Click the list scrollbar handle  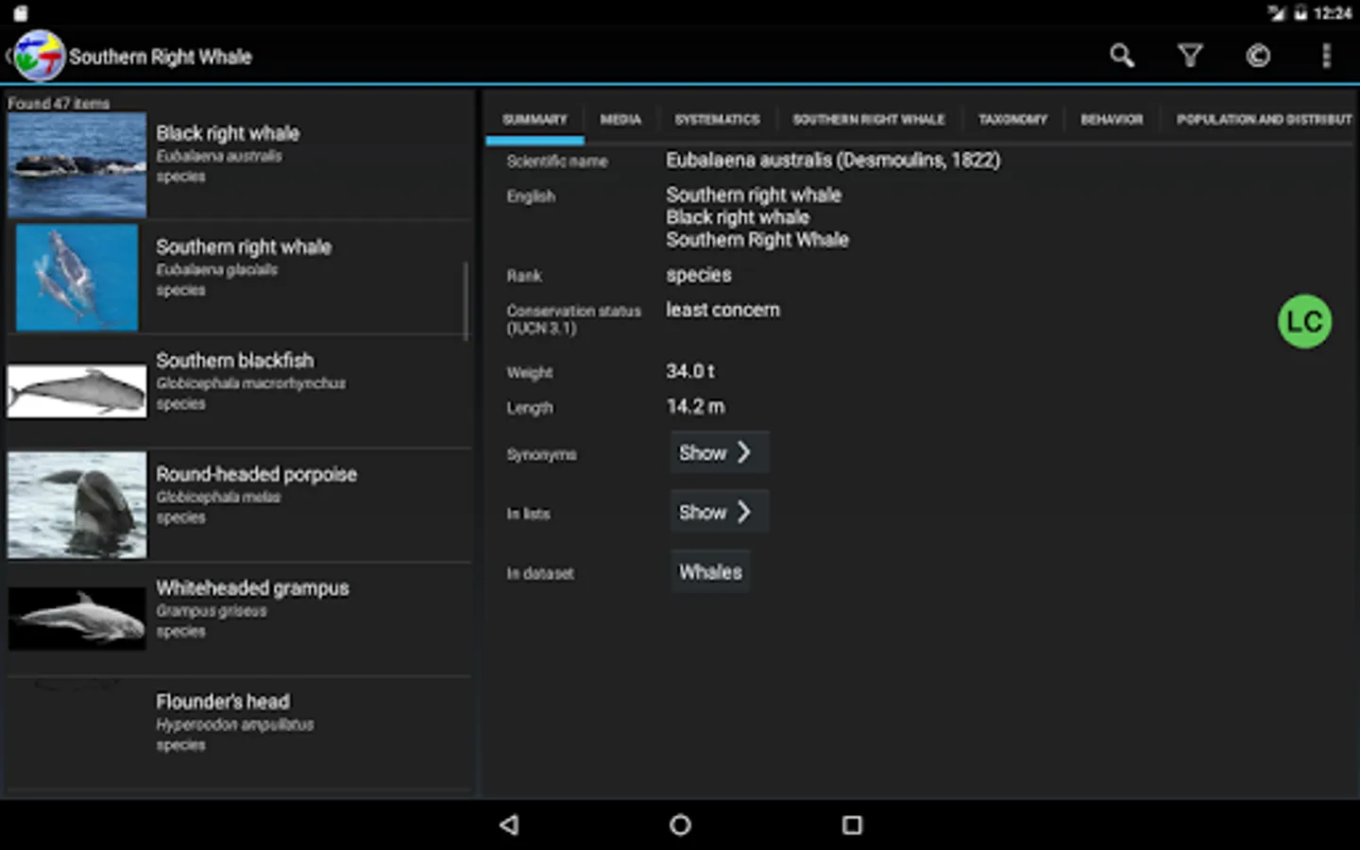[466, 300]
